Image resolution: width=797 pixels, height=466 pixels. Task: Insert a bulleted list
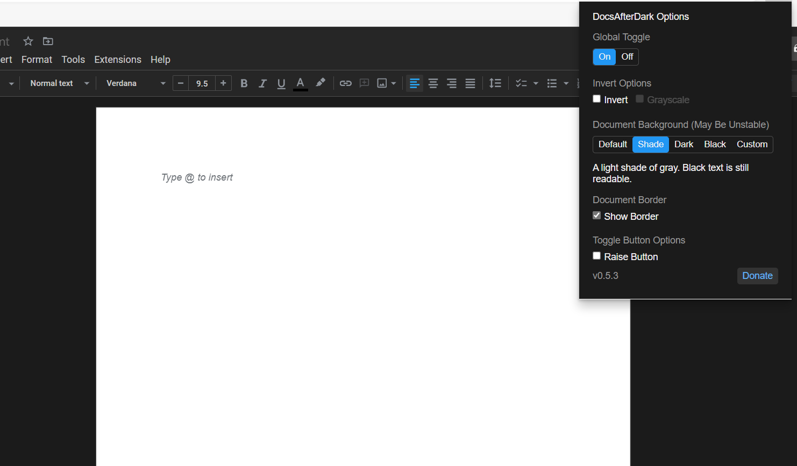pyautogui.click(x=552, y=83)
